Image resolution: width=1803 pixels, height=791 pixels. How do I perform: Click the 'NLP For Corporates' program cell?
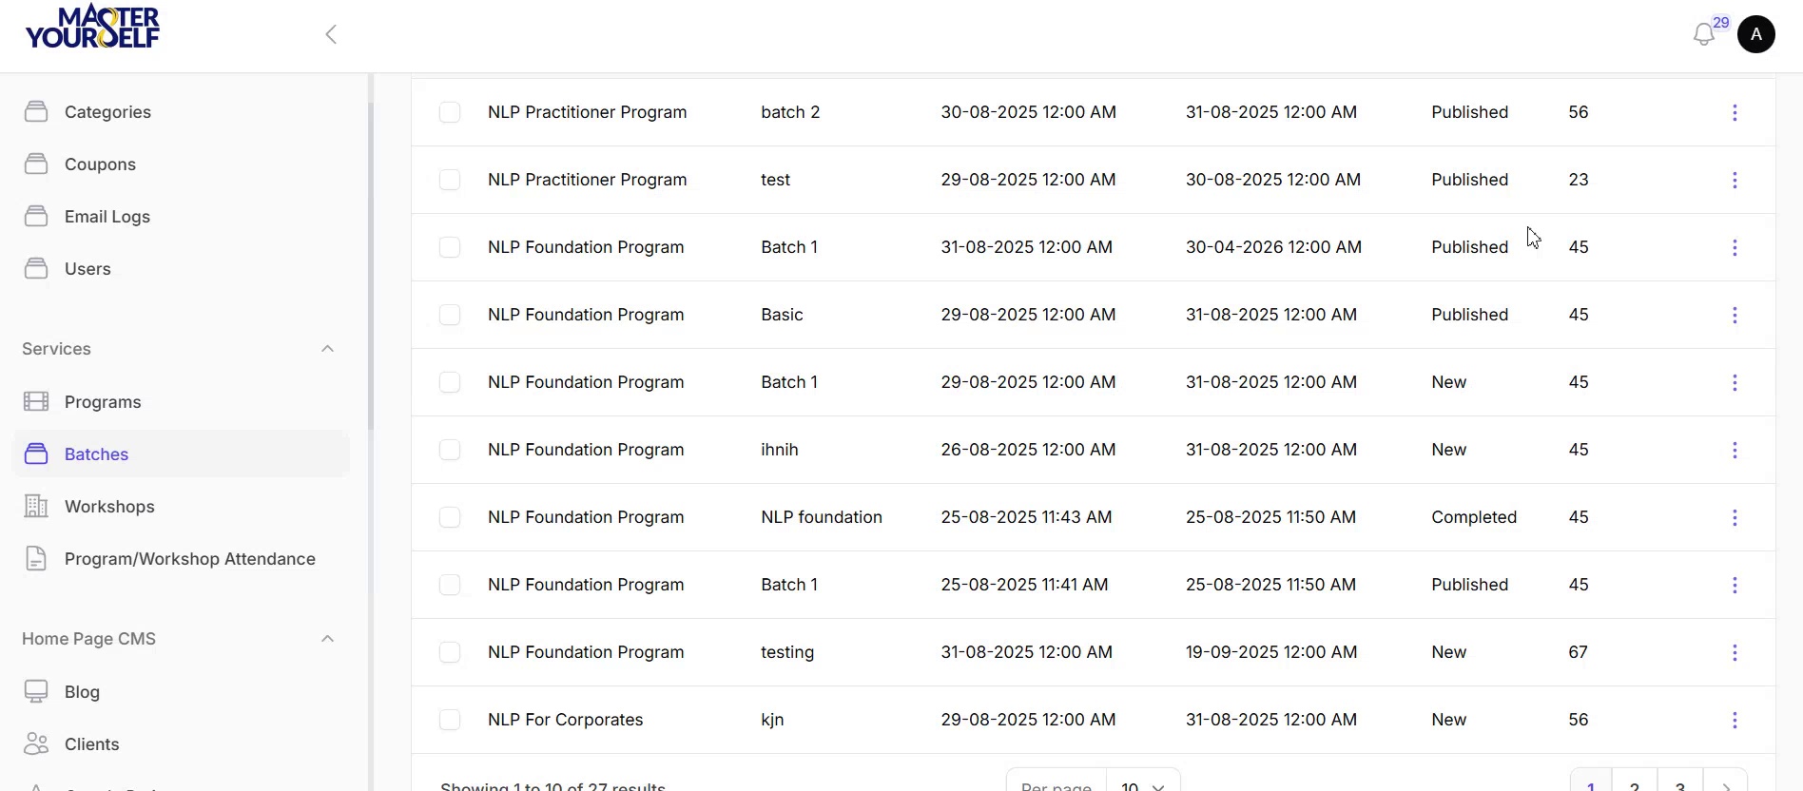(566, 720)
